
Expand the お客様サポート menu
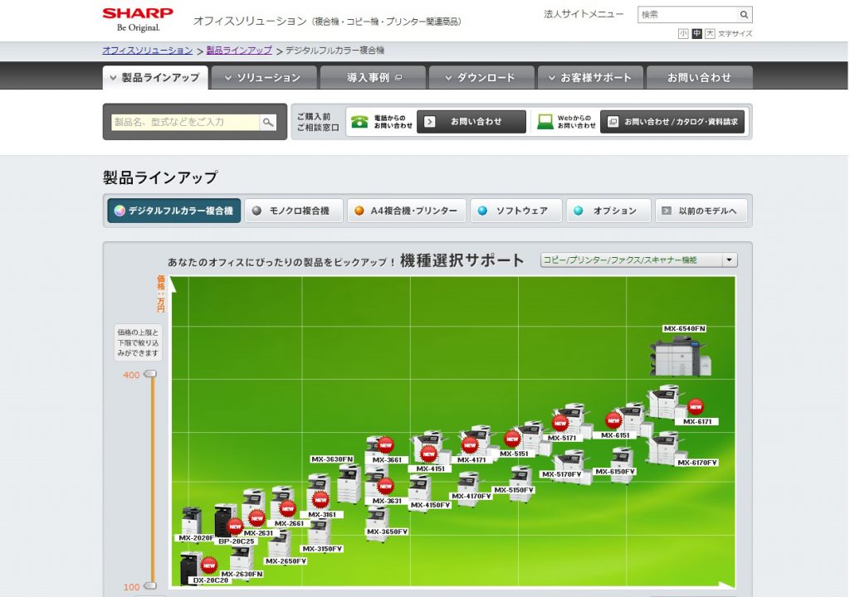tap(590, 77)
